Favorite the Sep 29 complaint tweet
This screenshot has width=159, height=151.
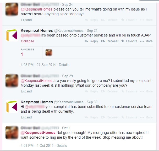click(129, 91)
